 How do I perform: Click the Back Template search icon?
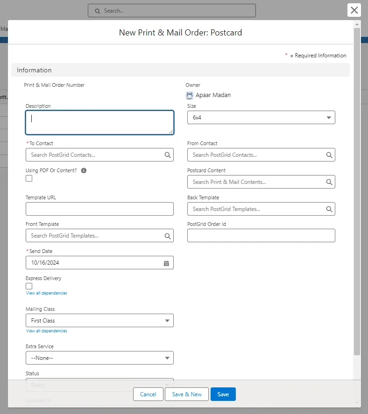click(329, 209)
